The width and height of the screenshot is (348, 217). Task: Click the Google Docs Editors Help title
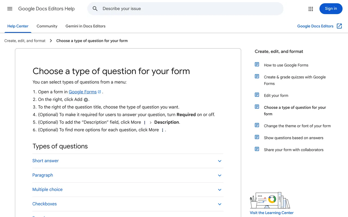click(46, 9)
